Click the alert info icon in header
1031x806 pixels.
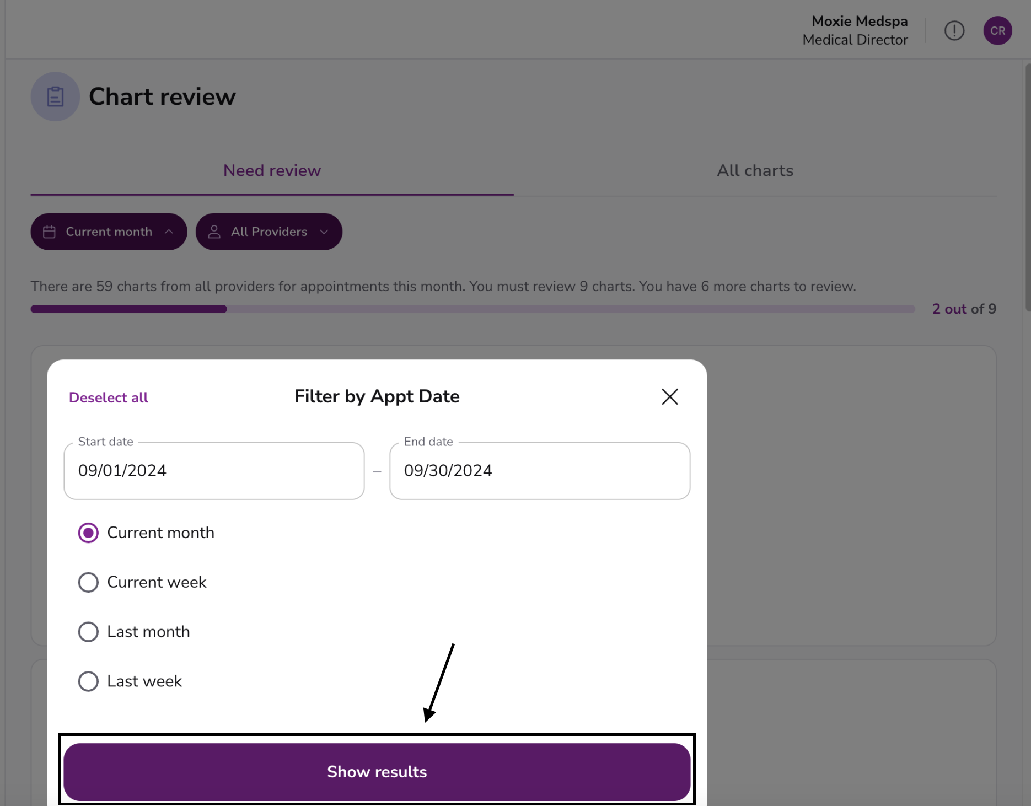[x=954, y=30]
